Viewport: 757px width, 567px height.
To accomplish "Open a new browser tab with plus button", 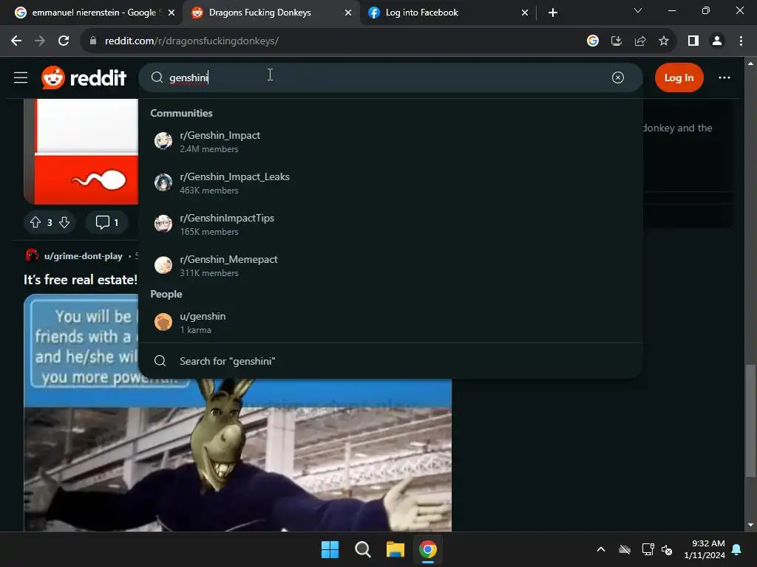I will coord(553,13).
